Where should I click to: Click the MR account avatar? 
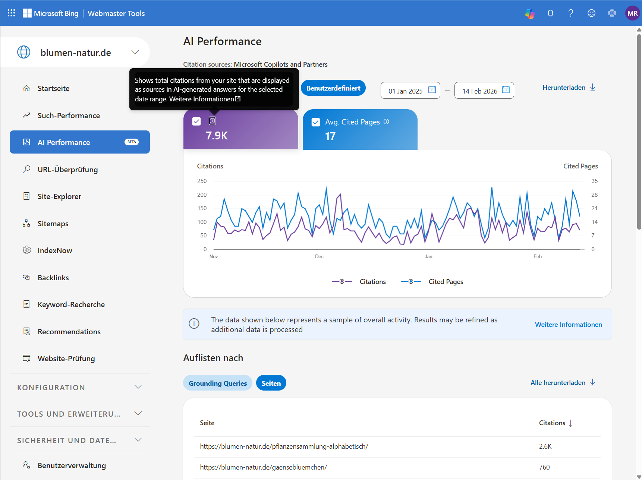click(632, 13)
